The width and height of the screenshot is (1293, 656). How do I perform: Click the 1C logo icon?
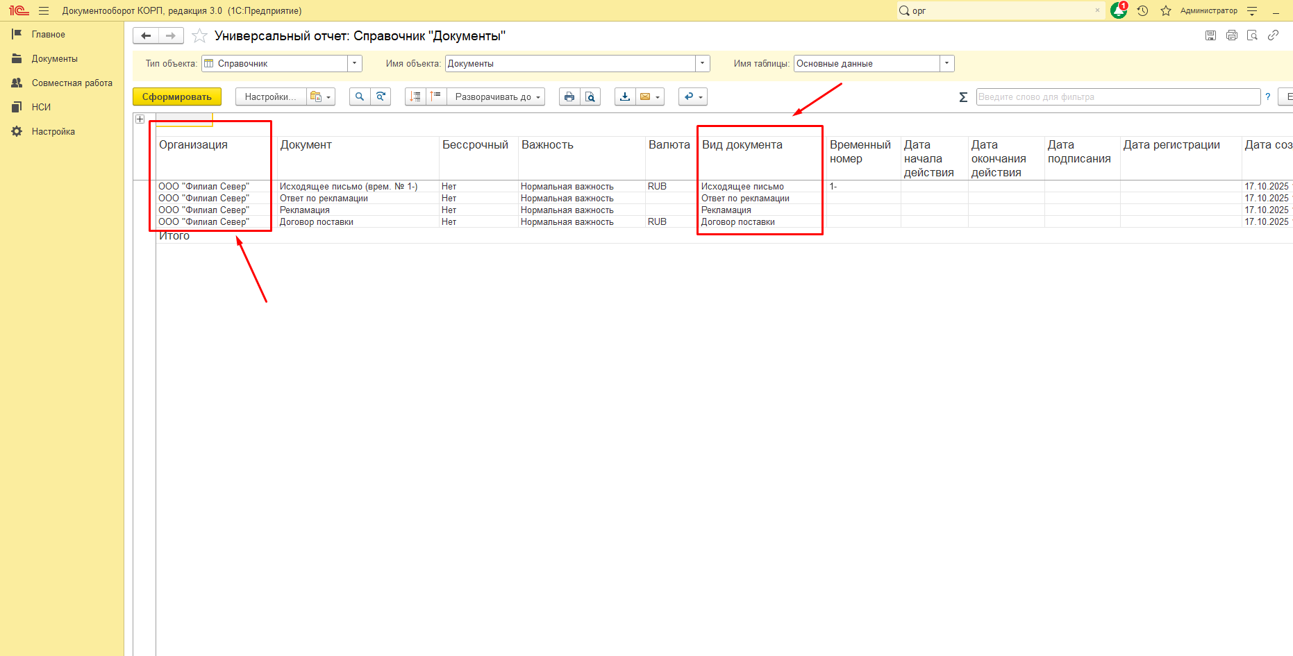(19, 10)
